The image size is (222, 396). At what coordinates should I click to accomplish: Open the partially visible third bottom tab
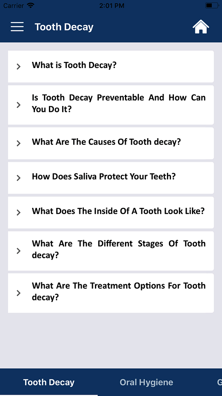[x=219, y=382]
